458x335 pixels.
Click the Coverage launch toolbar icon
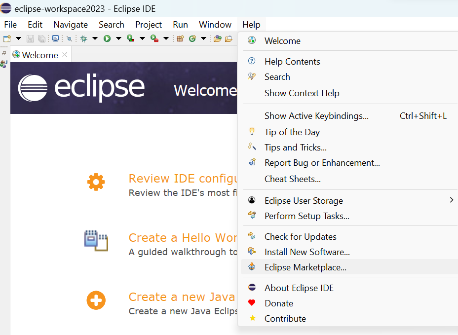coord(130,38)
